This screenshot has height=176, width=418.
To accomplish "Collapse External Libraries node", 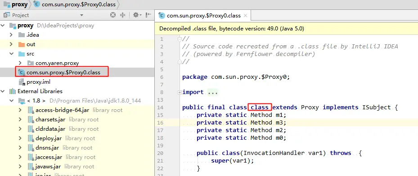I will tap(3, 91).
